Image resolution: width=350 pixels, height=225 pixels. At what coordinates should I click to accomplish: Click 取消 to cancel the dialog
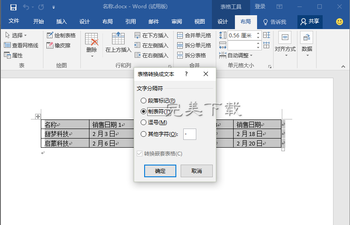[x=197, y=171]
